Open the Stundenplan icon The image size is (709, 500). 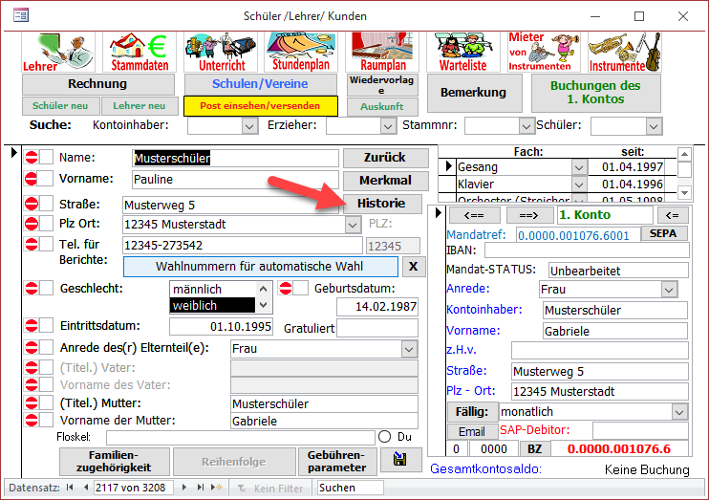299,53
